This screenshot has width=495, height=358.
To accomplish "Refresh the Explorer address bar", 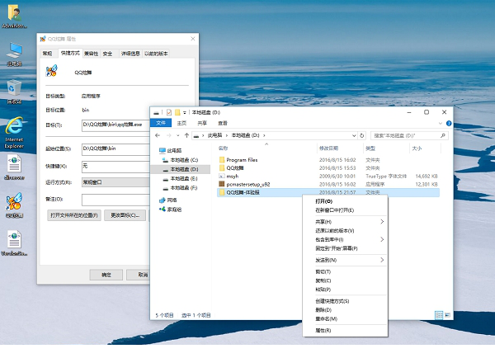I will pos(362,135).
